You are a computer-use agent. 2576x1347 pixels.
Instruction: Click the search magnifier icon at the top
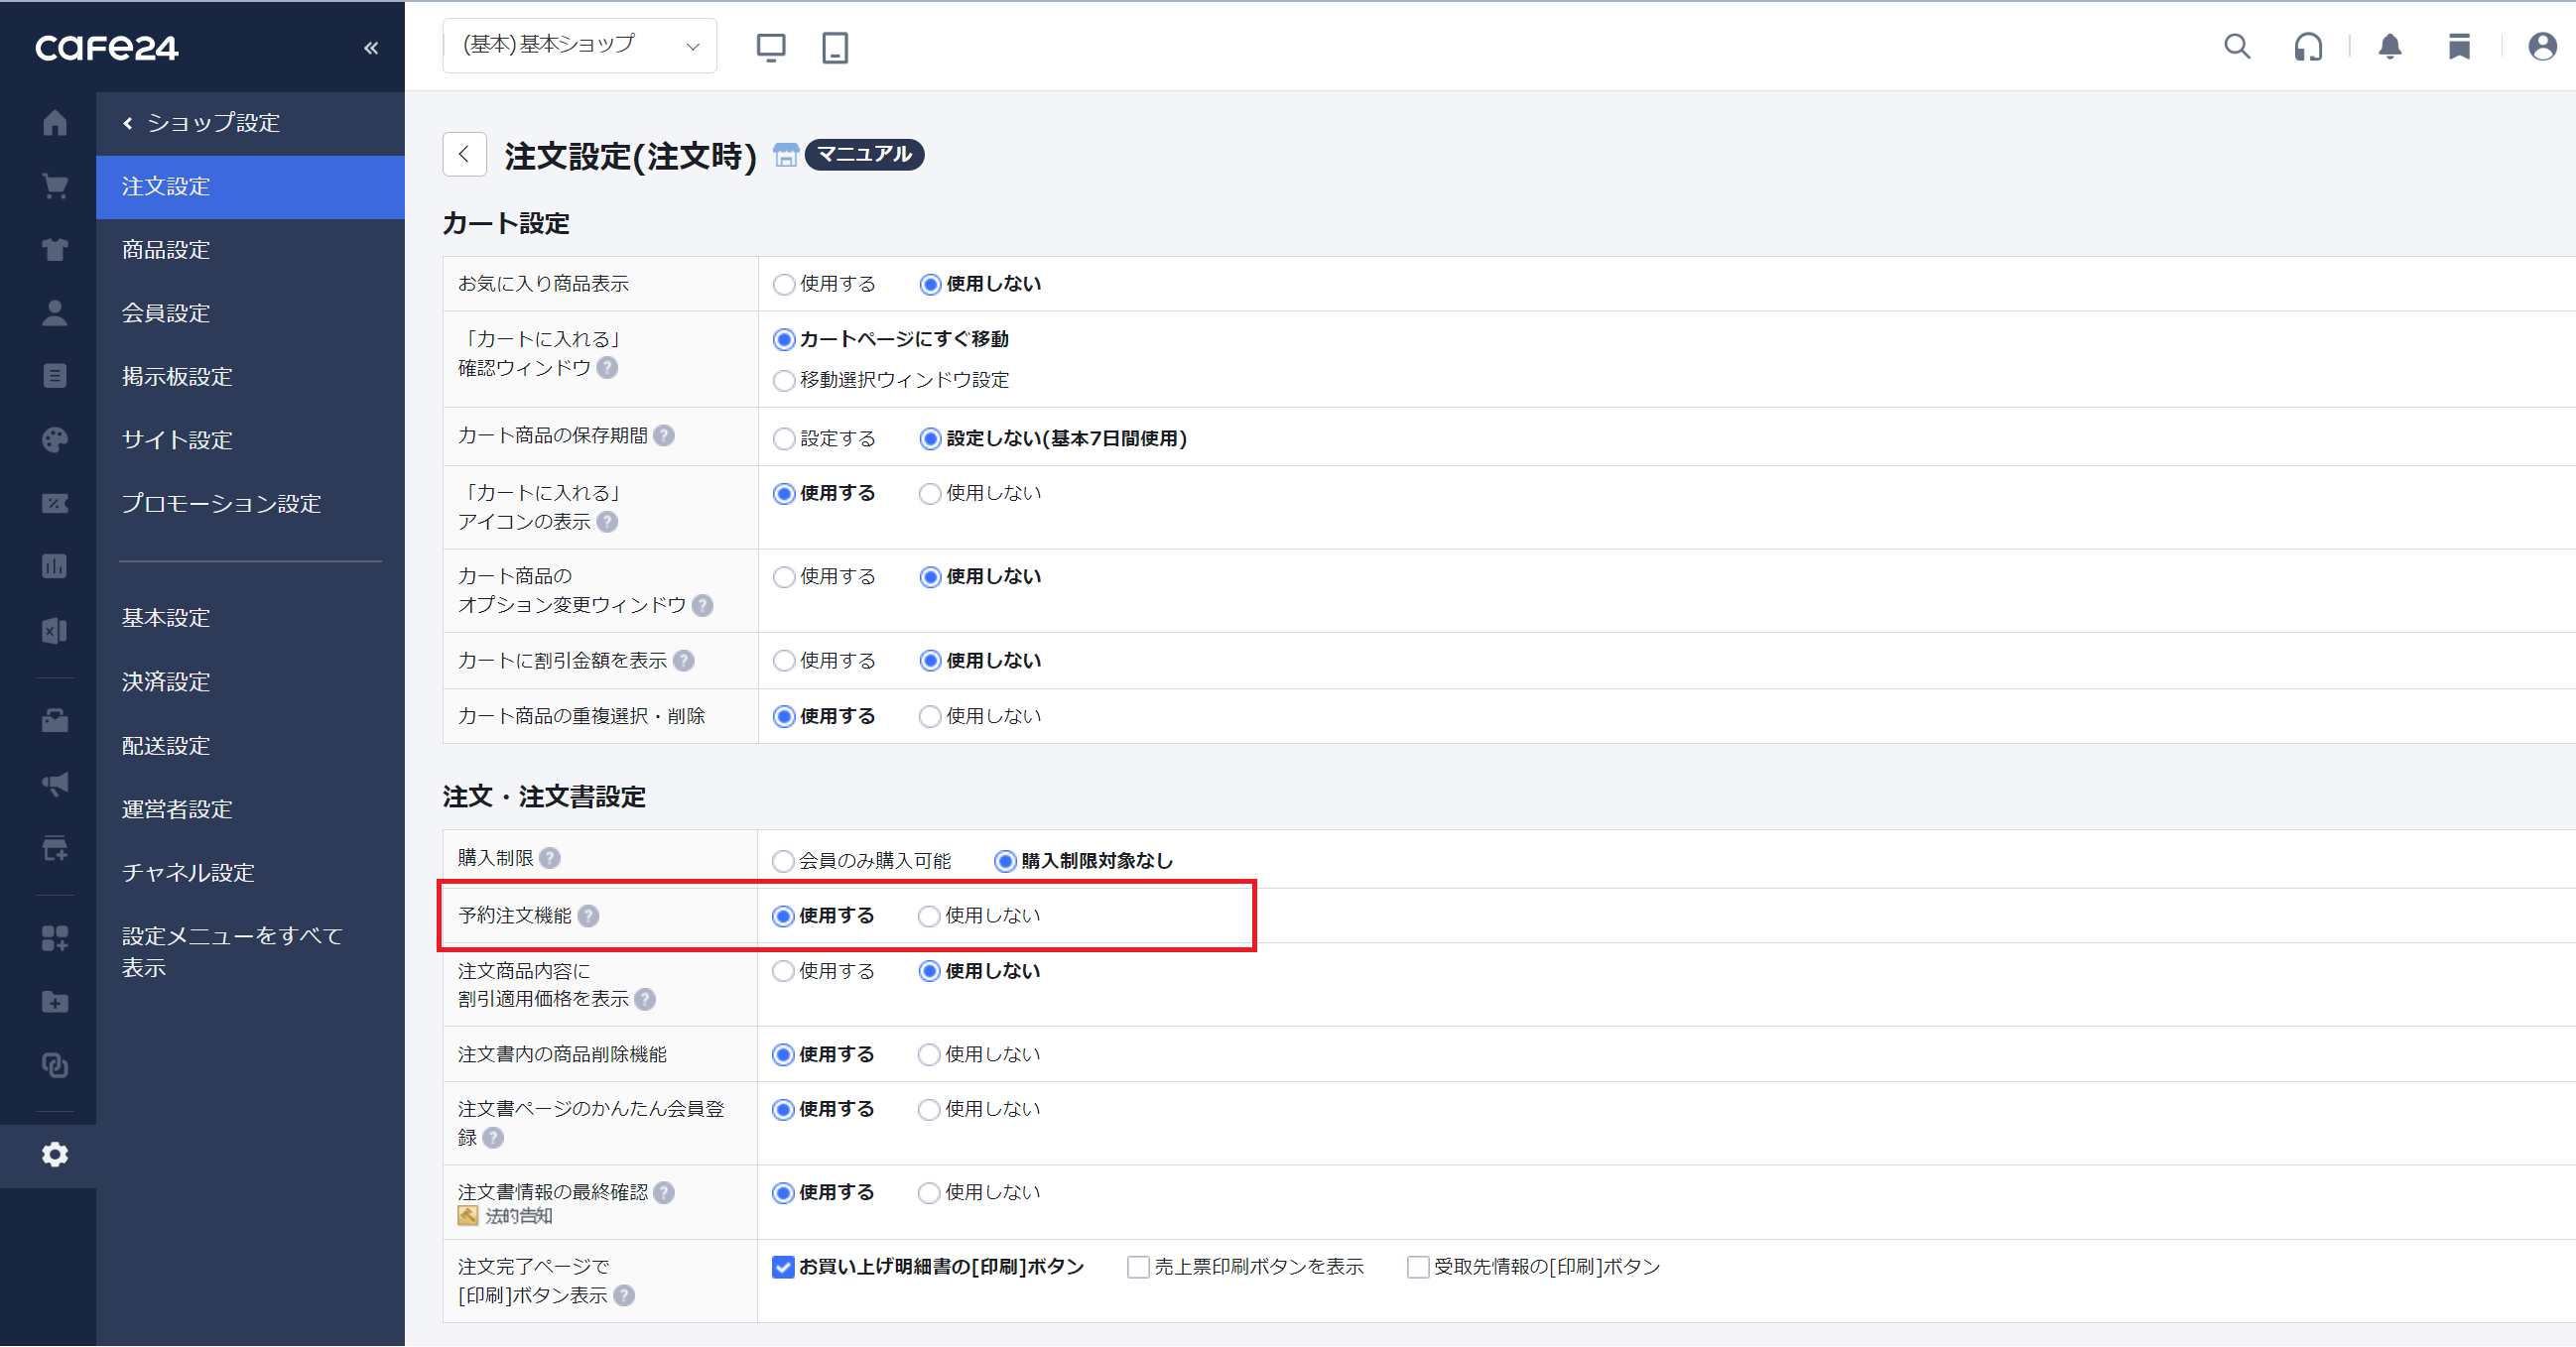(x=2236, y=47)
